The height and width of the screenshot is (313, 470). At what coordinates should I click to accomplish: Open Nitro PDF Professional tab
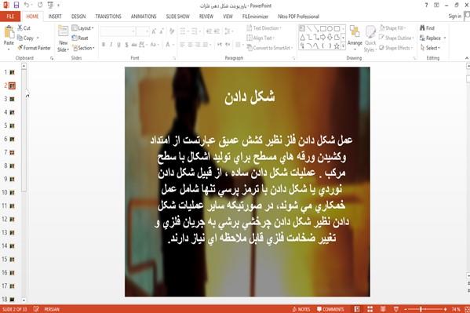coord(298,16)
